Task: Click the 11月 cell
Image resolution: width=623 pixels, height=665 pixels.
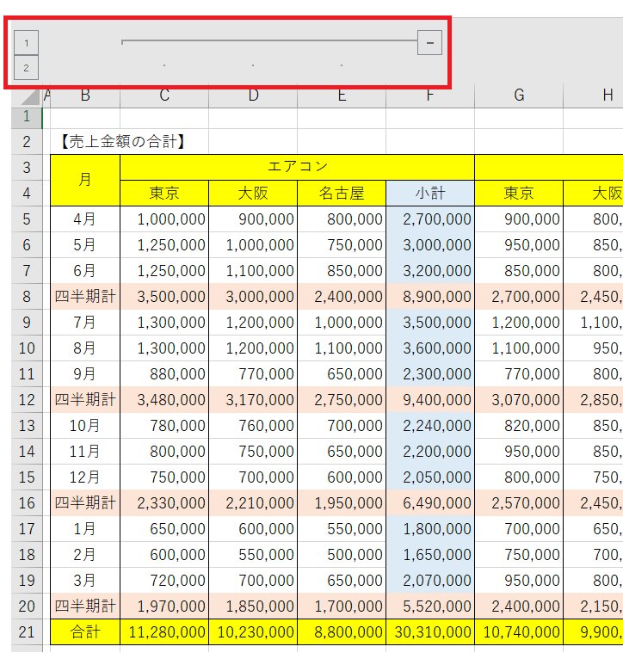Action: 85,452
